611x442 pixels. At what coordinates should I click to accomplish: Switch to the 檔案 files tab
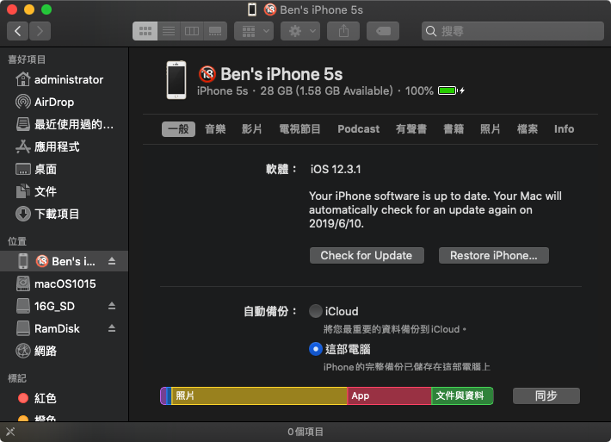pos(528,128)
